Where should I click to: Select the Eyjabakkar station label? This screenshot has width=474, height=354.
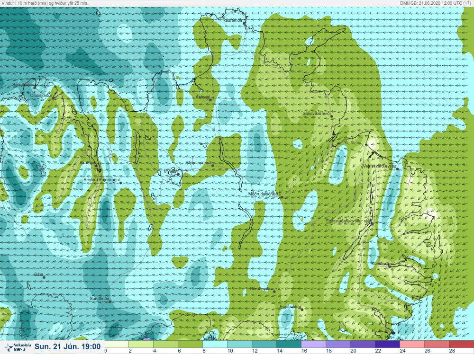click(291, 307)
